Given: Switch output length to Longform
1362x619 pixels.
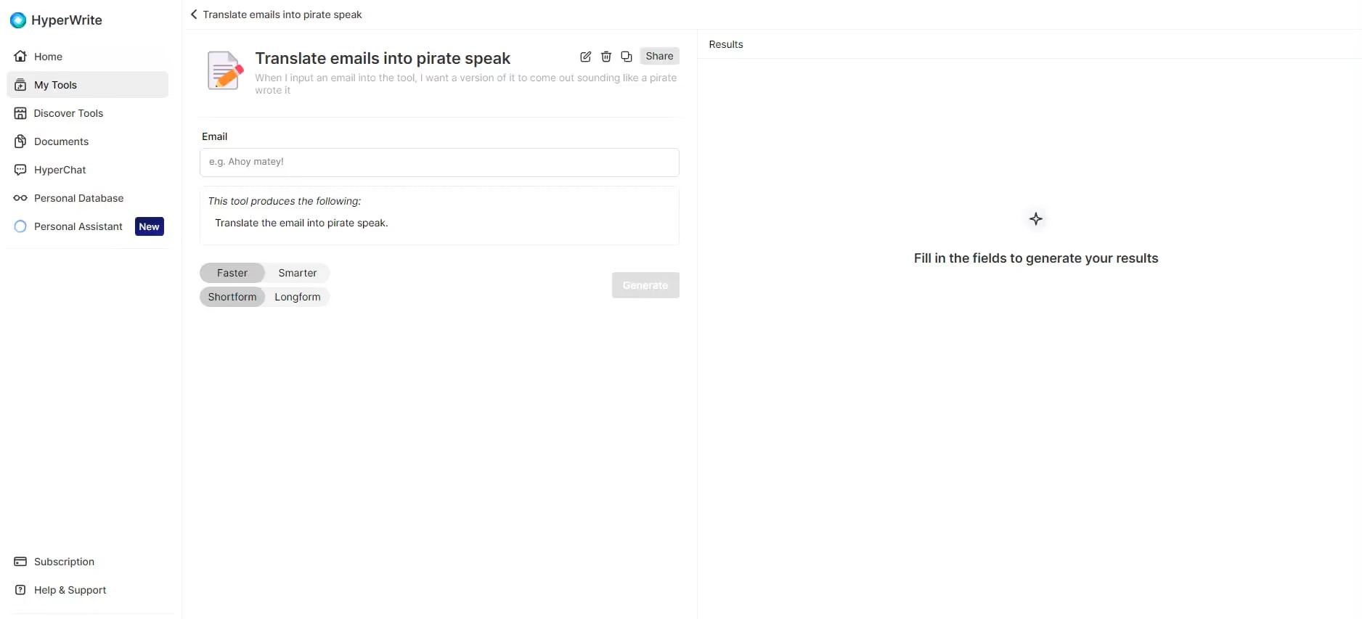Looking at the screenshot, I should coord(297,296).
